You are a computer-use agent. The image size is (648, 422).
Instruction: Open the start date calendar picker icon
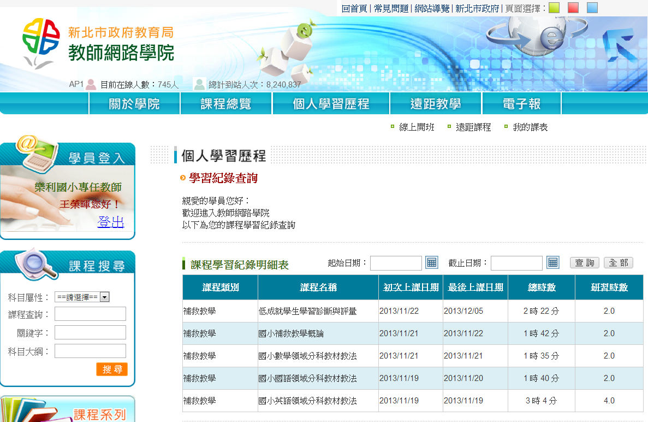[x=432, y=262]
